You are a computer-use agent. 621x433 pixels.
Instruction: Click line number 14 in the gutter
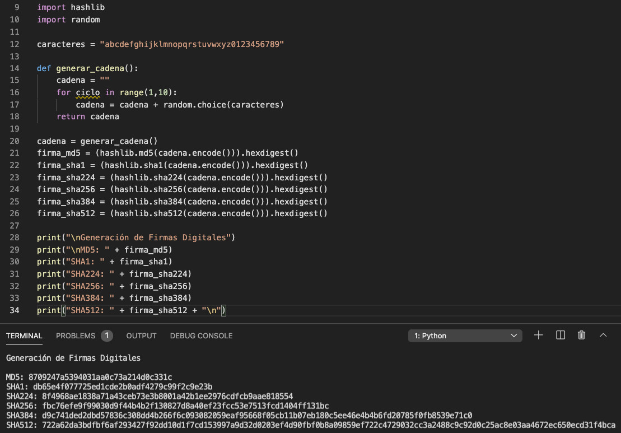[15, 68]
